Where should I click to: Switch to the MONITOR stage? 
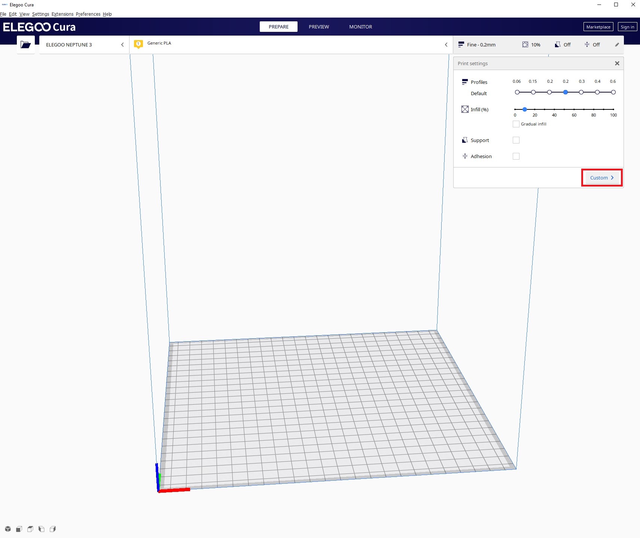tap(360, 27)
